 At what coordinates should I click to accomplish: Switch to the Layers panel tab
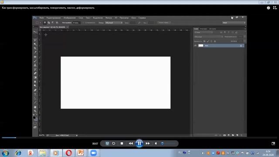pos(196,29)
